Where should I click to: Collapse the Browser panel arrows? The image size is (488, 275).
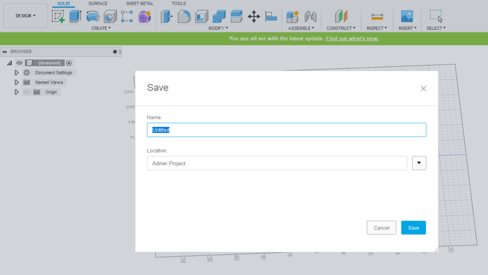pos(5,52)
